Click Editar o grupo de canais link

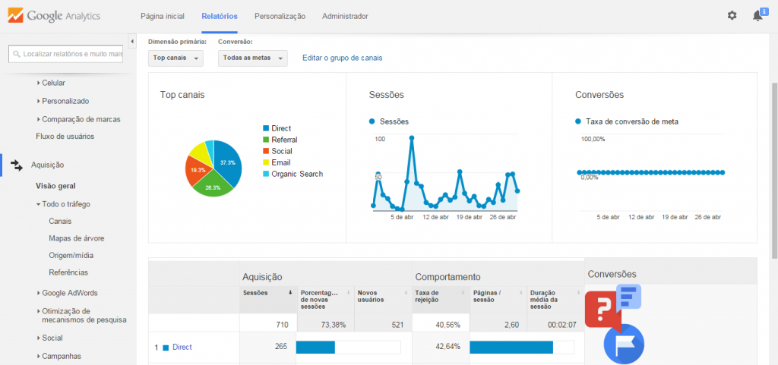pyautogui.click(x=343, y=58)
